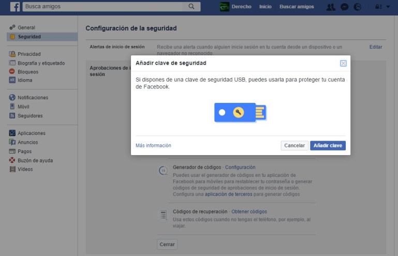The height and width of the screenshot is (256, 398).
Task: Click the Alertas de inicio de sesión label
Action: (117, 47)
